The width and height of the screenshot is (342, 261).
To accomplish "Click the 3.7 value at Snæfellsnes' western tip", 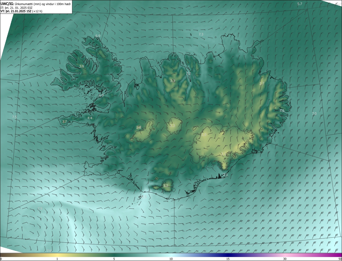I will click(x=64, y=121).
